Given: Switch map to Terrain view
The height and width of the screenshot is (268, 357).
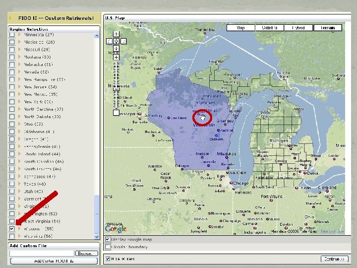Looking at the screenshot, I should [328, 28].
